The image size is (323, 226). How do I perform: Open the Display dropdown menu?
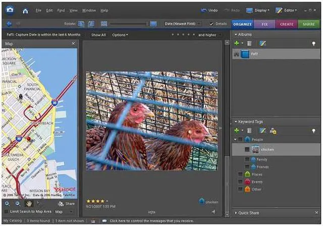(258, 10)
